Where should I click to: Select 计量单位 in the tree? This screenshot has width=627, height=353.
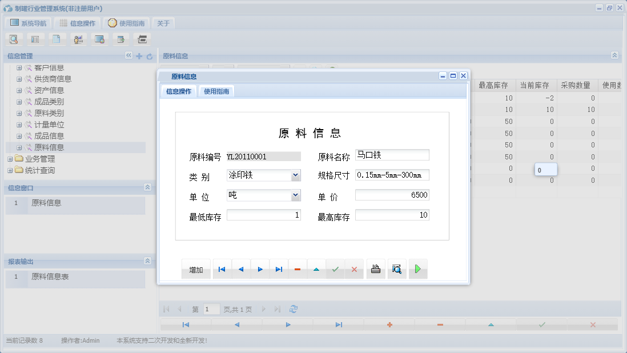click(49, 125)
